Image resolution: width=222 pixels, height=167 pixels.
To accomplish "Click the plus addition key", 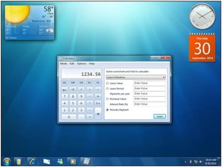I will tap(90, 117).
